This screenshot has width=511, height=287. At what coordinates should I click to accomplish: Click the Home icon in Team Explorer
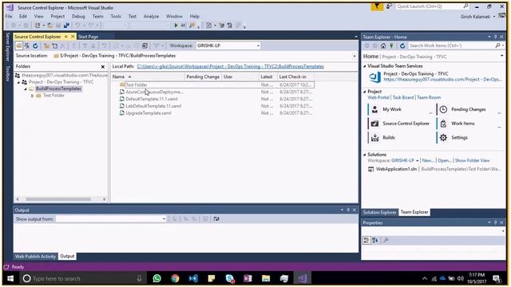[383, 46]
